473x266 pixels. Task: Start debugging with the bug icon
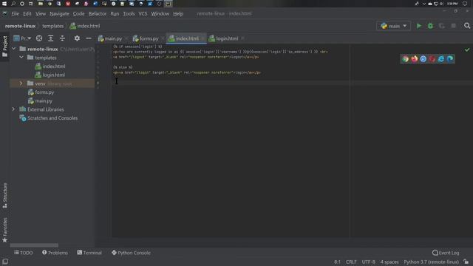click(430, 26)
